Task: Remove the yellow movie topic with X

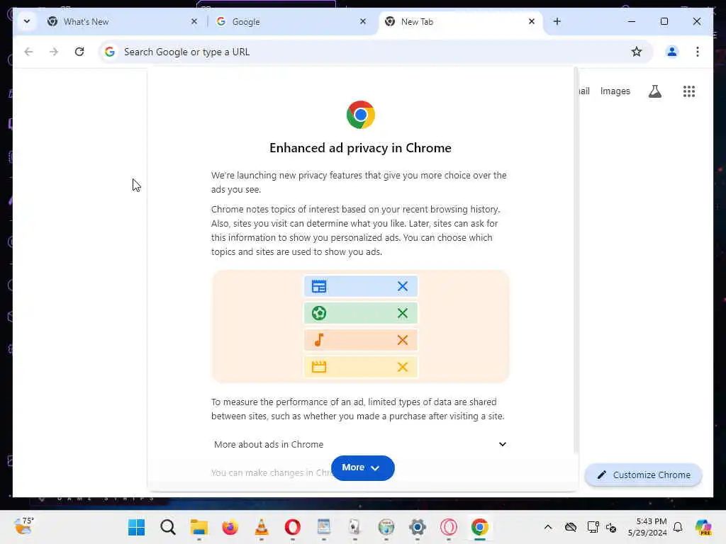Action: tap(403, 367)
